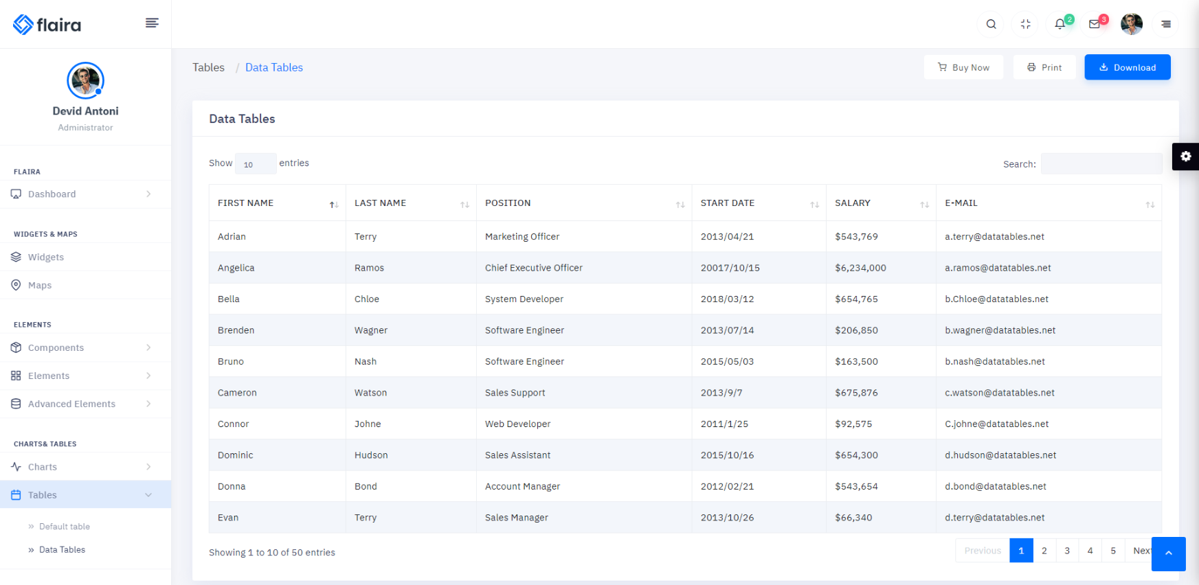Open the settings gear on the right edge
The height and width of the screenshot is (585, 1199).
tap(1185, 157)
